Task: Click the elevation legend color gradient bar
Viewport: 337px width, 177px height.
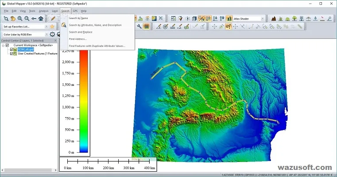Action: [x=84, y=101]
